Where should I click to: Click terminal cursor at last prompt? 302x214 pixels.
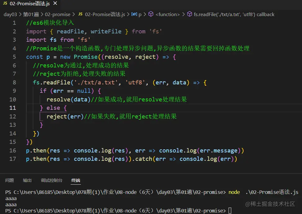click(x=230, y=211)
